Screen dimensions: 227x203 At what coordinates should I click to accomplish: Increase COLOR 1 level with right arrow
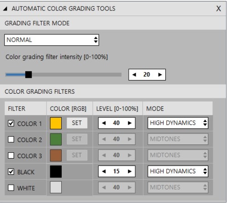[x=130, y=123]
